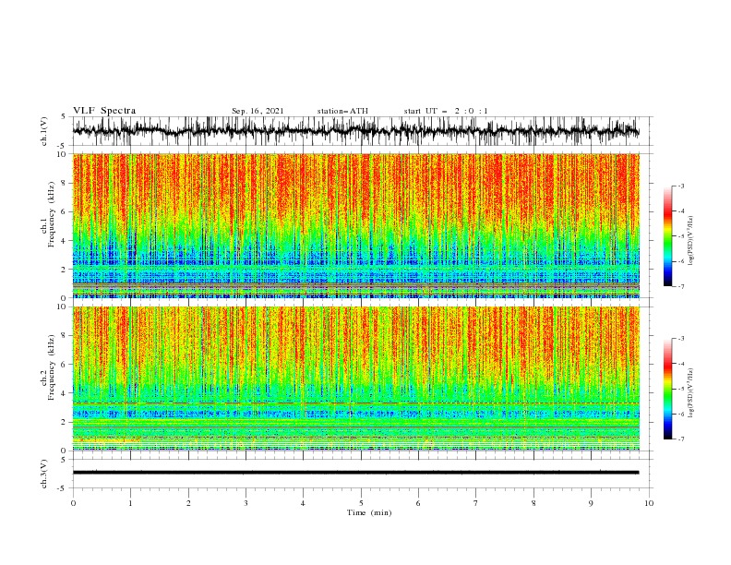Click time axis tick label "9"
The width and height of the screenshot is (731, 565).
[x=591, y=503]
